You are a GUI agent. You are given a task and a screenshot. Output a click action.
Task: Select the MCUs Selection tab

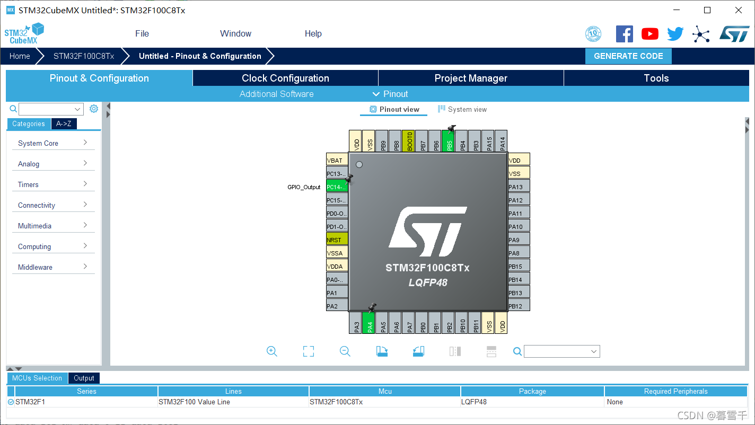37,378
